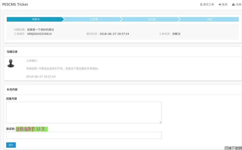The width and height of the screenshot is (242, 150).
Task: Click the 验证码 verification code input
Action: pyautogui.click(x=84, y=135)
